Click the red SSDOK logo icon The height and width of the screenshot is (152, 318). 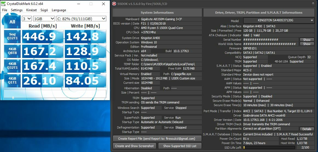click(114, 4)
